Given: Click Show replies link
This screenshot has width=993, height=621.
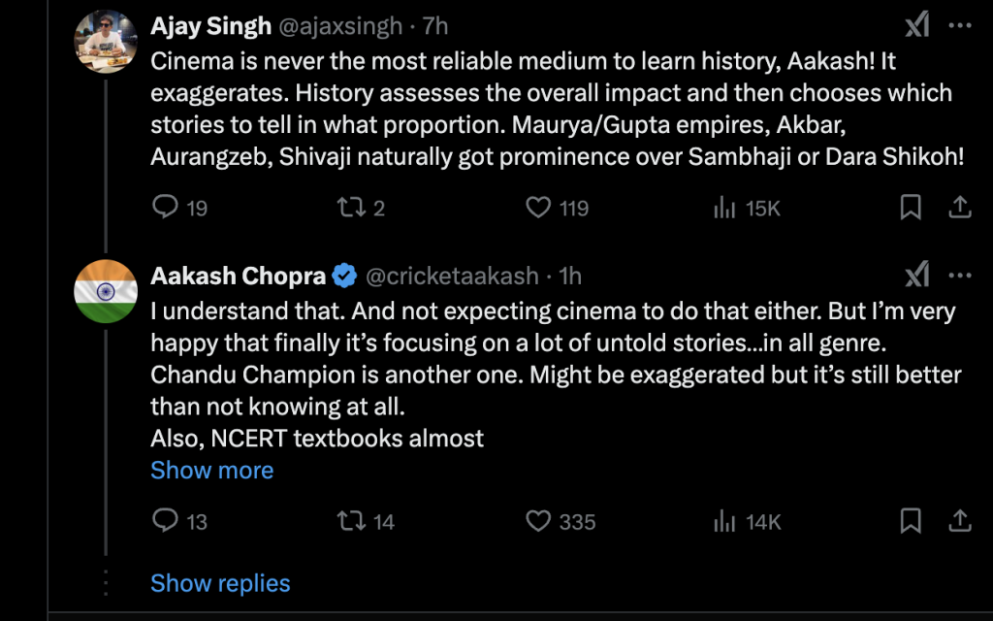Looking at the screenshot, I should (x=220, y=583).
